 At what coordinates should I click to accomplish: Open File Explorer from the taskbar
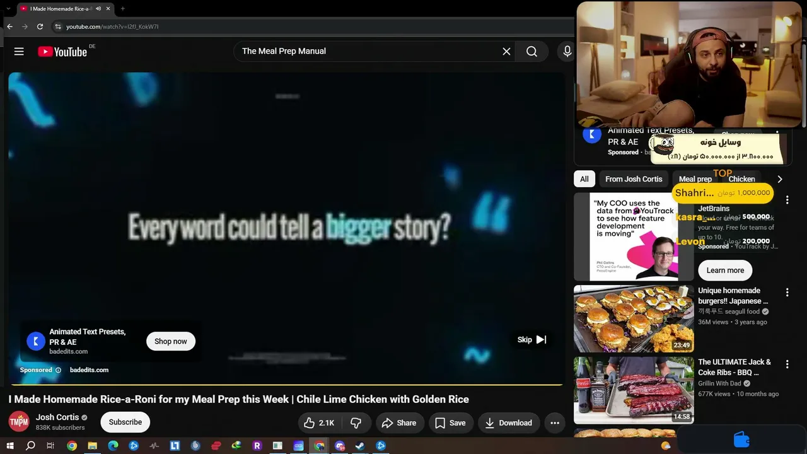tap(92, 446)
